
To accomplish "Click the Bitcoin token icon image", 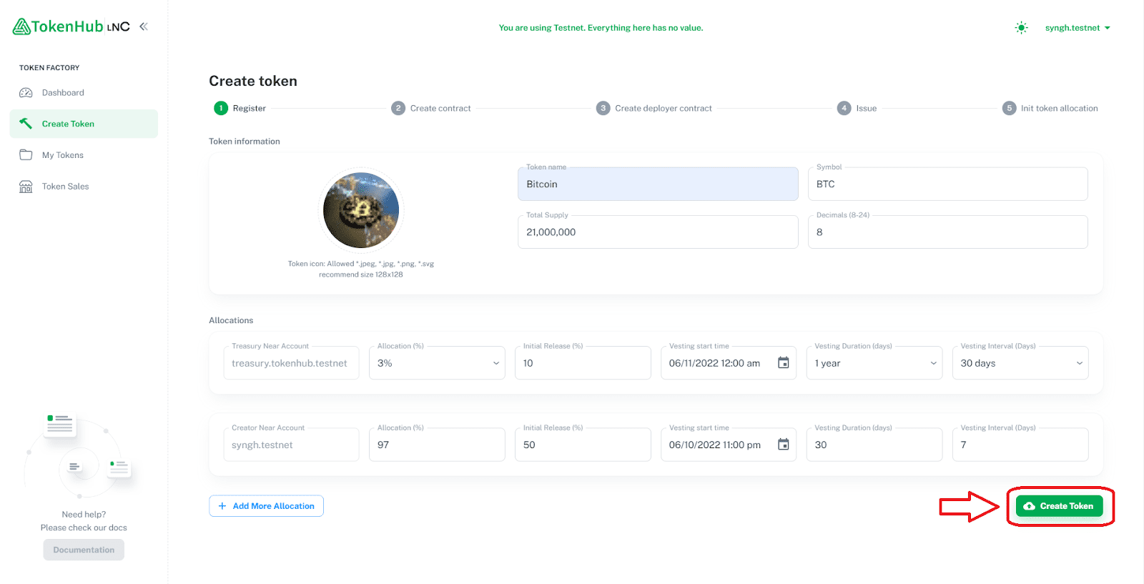I will pyautogui.click(x=361, y=211).
